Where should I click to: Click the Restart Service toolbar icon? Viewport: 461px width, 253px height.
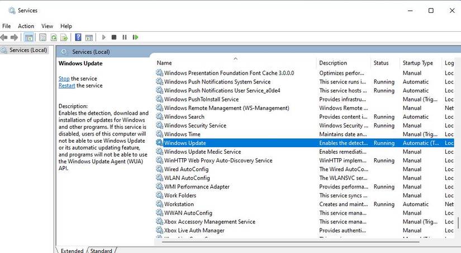click(135, 37)
